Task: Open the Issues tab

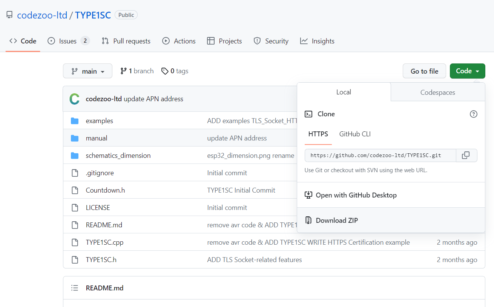Action: (68, 41)
